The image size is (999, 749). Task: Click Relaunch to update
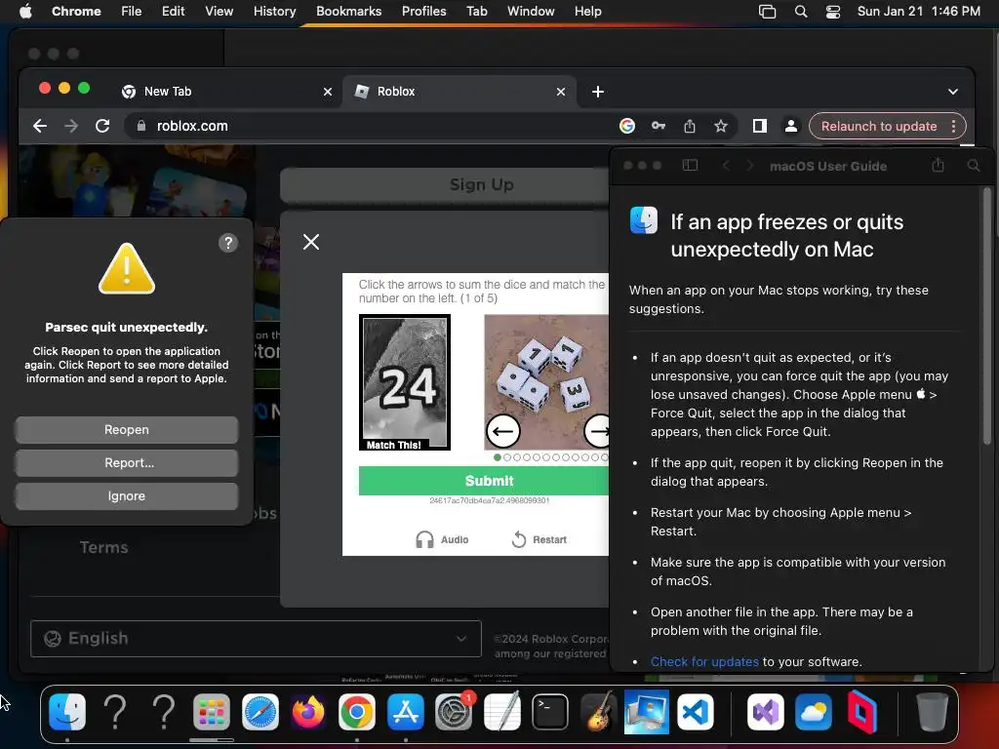point(879,126)
